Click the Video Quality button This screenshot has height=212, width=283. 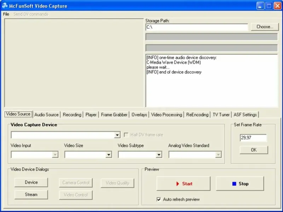click(x=117, y=183)
